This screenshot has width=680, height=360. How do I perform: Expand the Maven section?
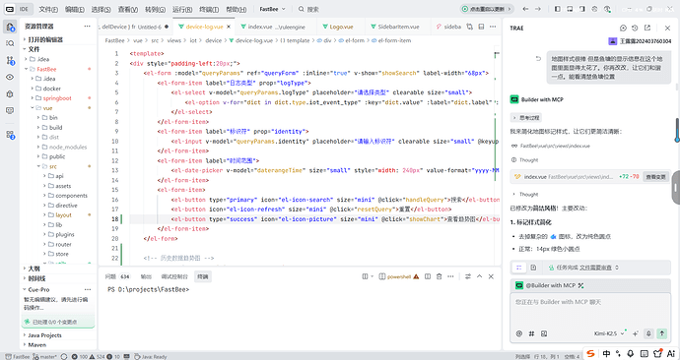point(36,345)
